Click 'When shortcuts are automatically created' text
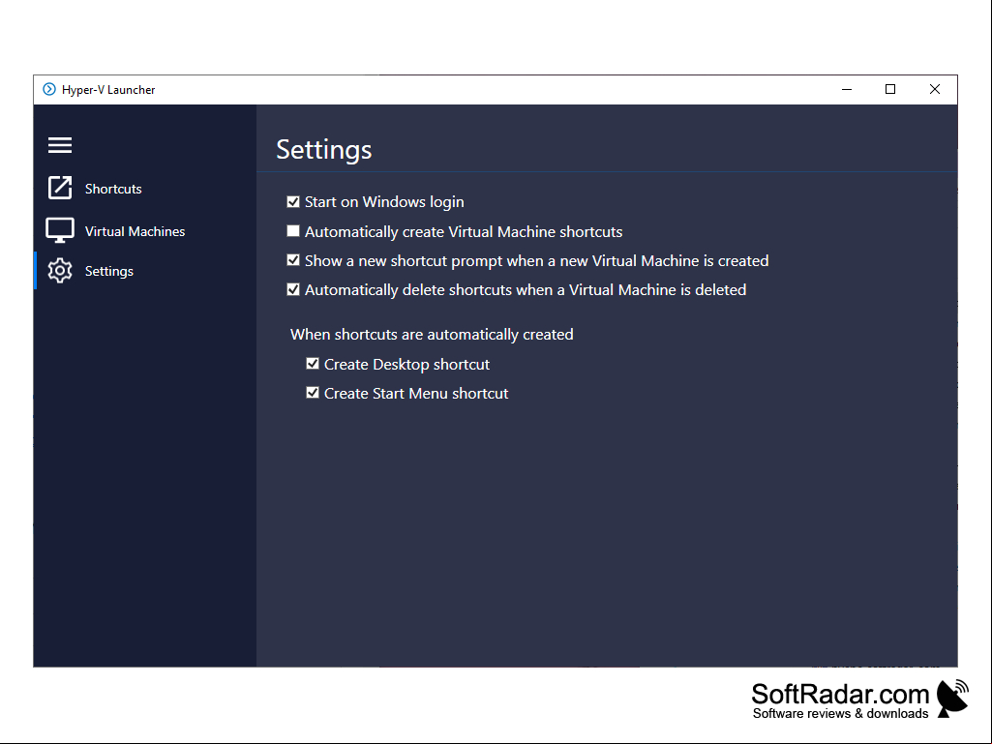Screen dimensions: 992x744 tap(432, 334)
